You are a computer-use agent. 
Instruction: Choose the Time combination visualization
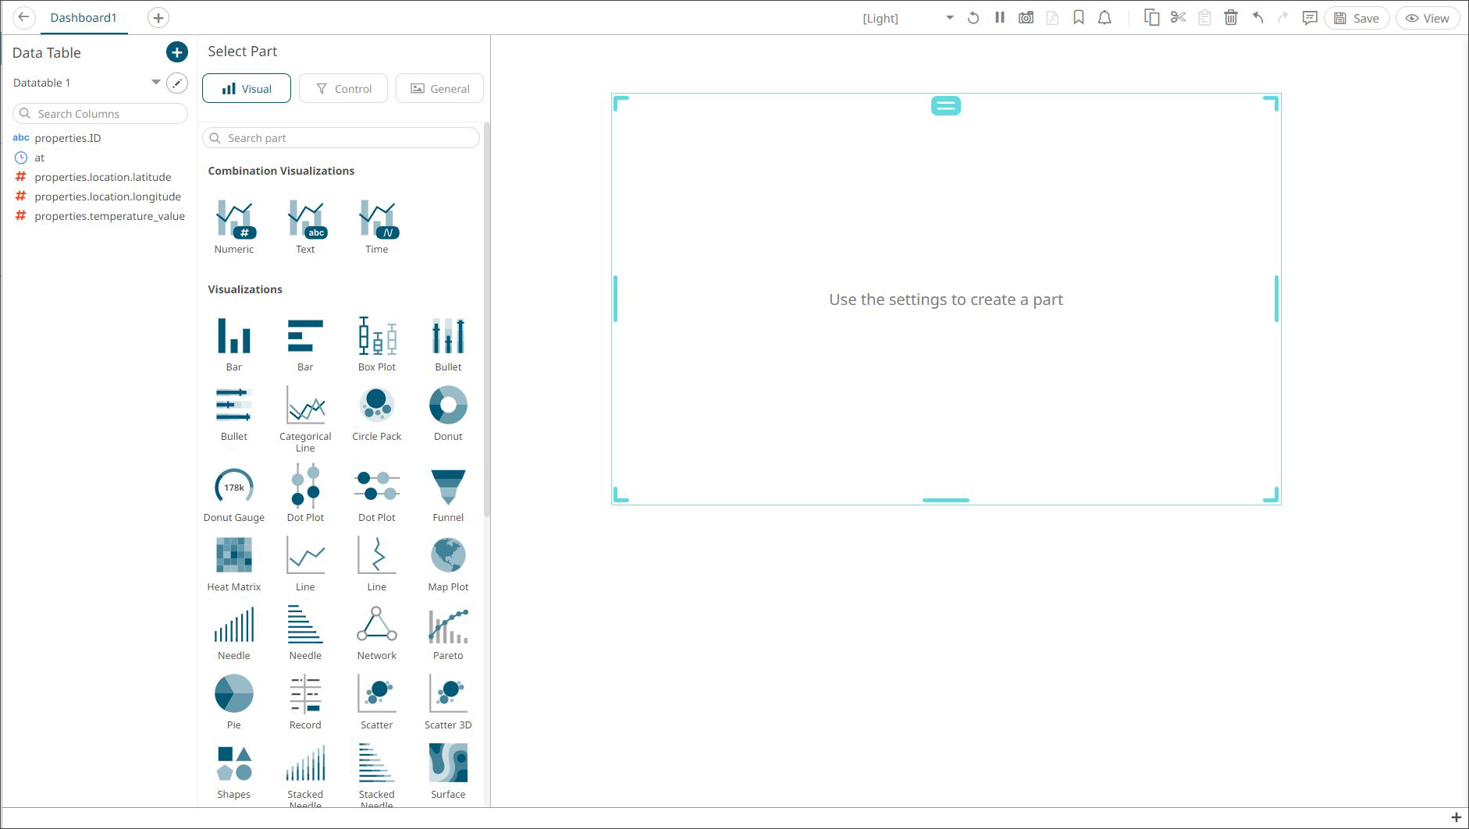point(377,227)
